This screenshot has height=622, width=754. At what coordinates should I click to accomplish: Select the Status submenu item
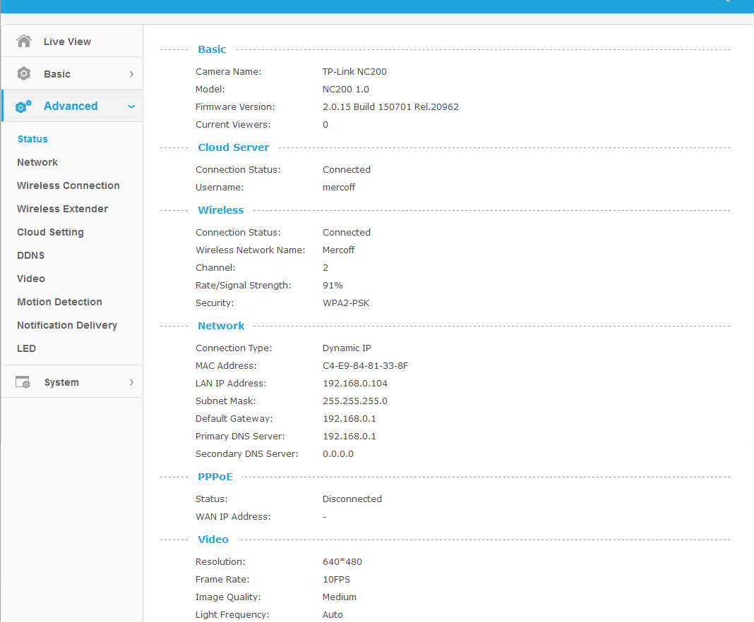32,139
